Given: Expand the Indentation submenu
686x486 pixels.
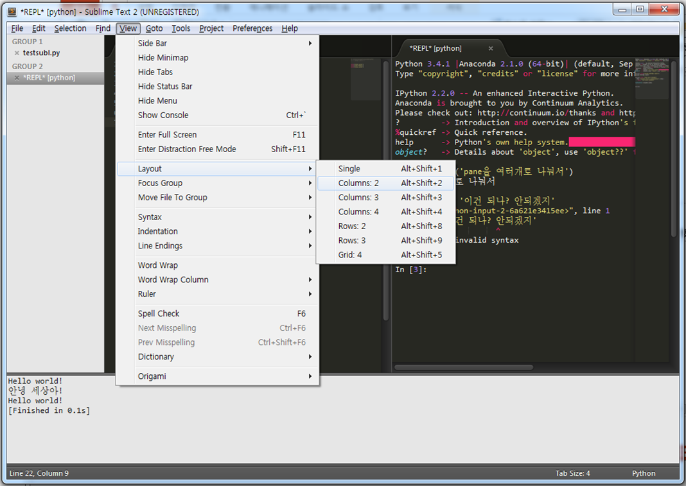Looking at the screenshot, I should pyautogui.click(x=218, y=231).
